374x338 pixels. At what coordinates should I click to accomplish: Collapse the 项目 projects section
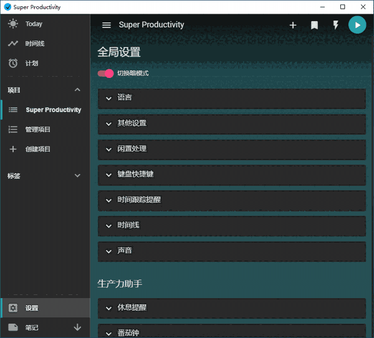(x=77, y=90)
